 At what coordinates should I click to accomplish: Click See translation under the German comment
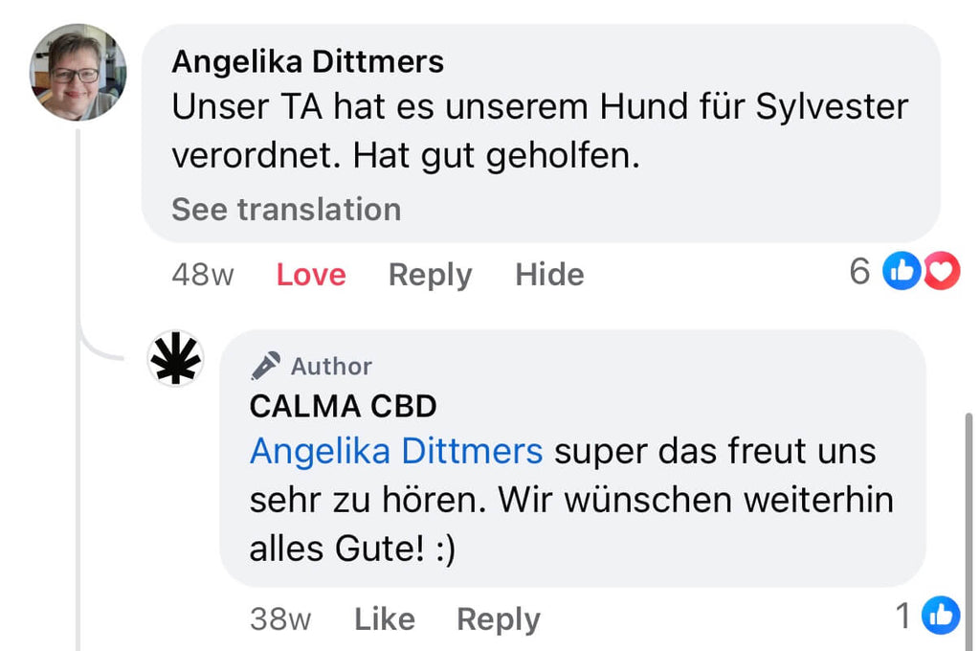coord(285,209)
